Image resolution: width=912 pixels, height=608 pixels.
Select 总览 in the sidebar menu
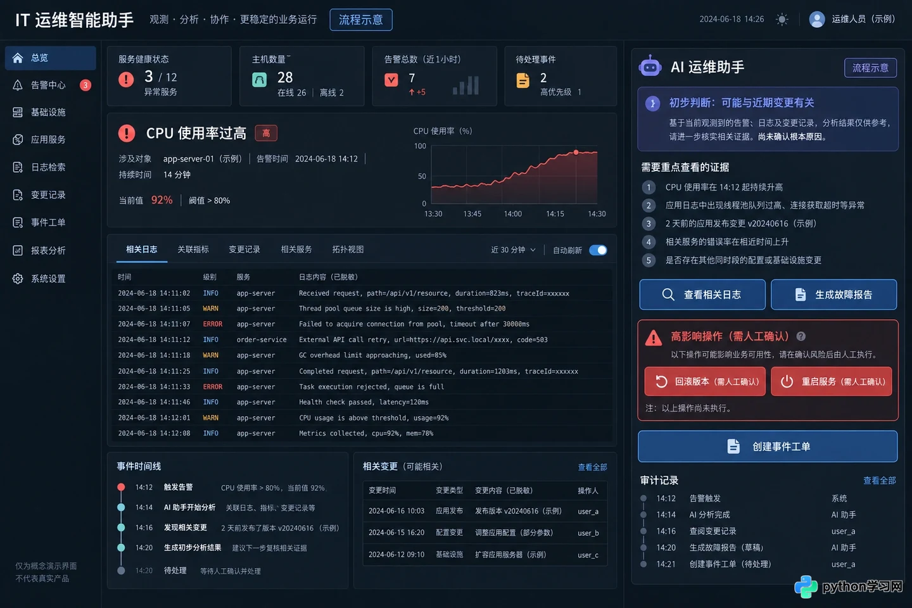[x=51, y=58]
